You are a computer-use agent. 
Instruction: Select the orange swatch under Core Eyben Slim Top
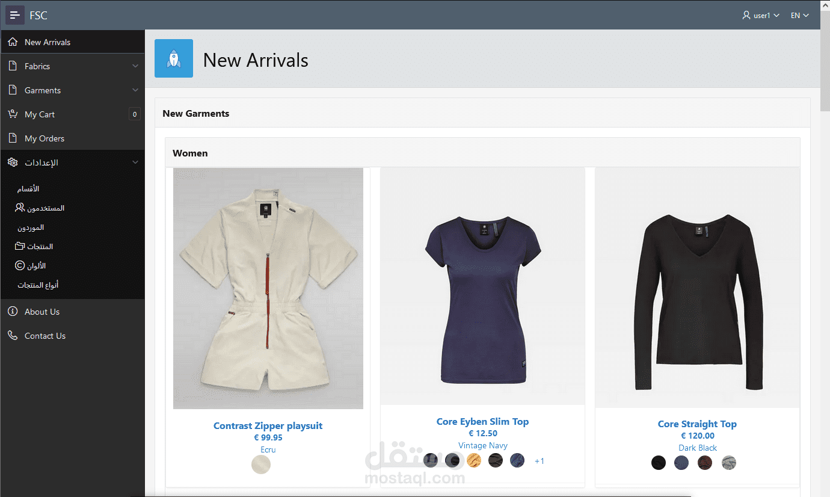474,460
